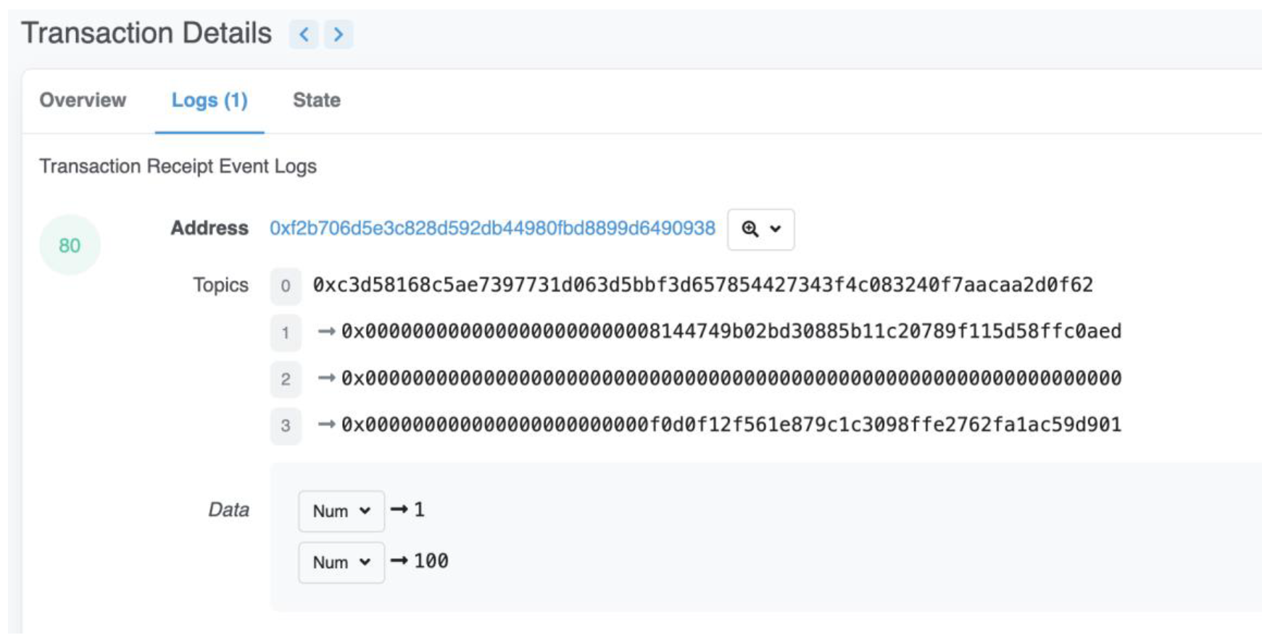Switch to the State tab
Image resolution: width=1270 pixels, height=643 pixels.
click(x=316, y=100)
